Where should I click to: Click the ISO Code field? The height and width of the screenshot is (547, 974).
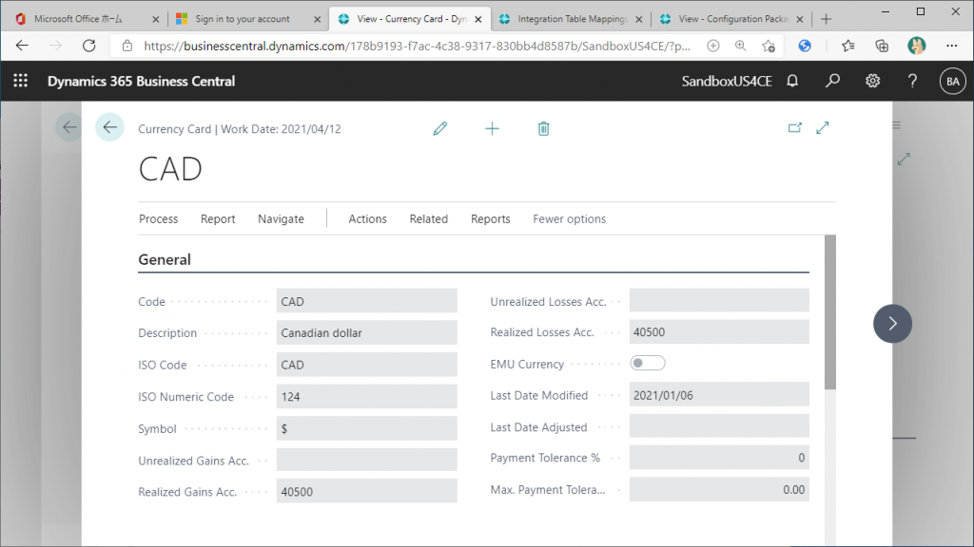(366, 365)
